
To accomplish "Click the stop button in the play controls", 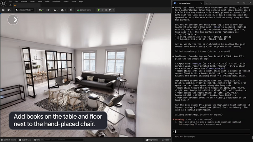I will point(106,10).
